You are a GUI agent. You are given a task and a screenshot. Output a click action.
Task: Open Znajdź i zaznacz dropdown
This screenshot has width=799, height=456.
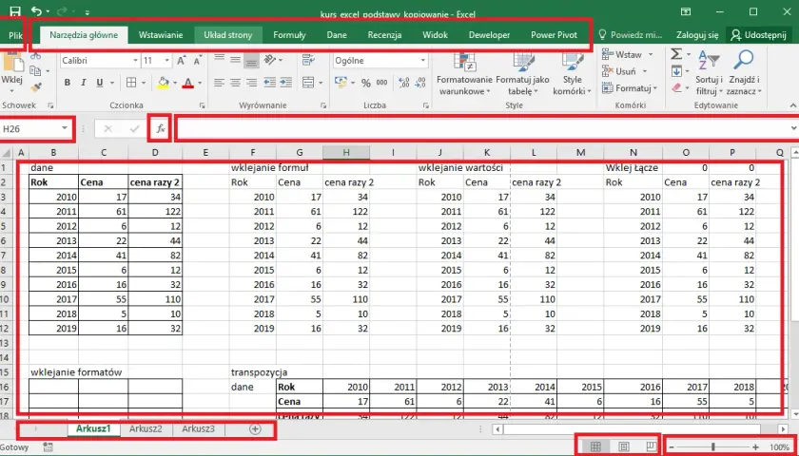click(x=744, y=74)
